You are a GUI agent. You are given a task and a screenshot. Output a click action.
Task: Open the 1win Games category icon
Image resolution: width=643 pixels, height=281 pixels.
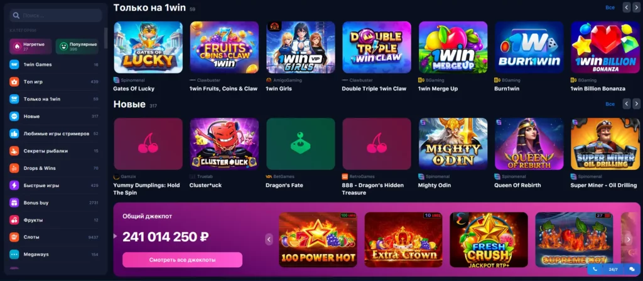[14, 65]
